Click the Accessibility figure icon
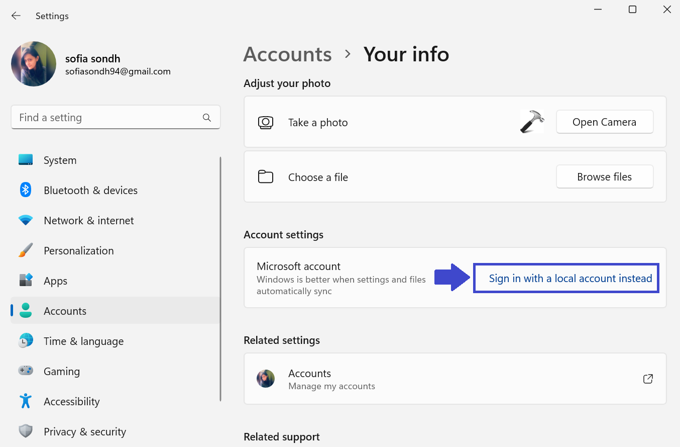Viewport: 680px width, 447px height. 26,401
